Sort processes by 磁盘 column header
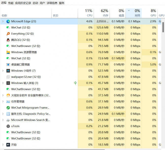This screenshot has width=165, height=150. 118,14
